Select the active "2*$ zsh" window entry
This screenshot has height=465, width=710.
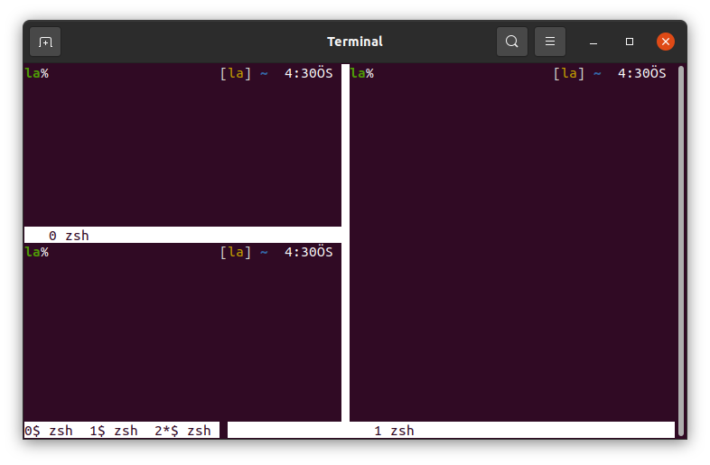[x=182, y=431]
